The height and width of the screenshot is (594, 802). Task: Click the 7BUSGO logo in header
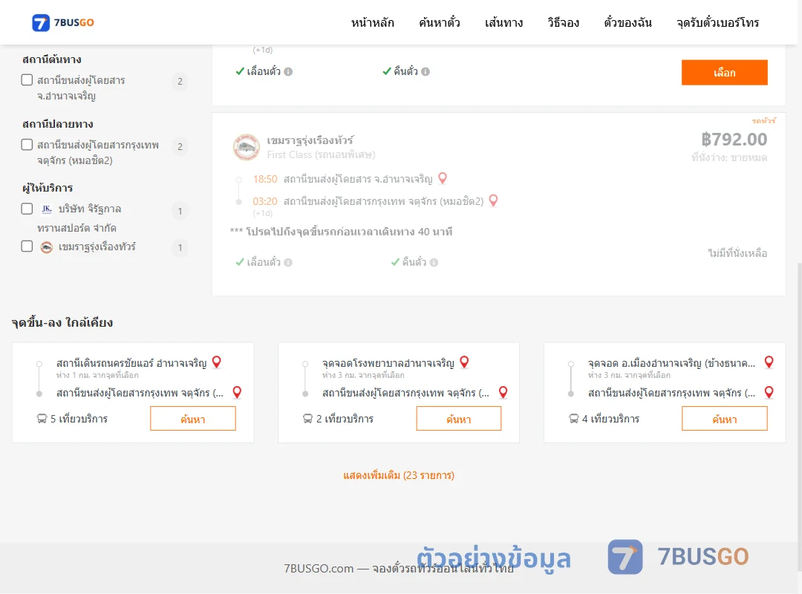click(x=63, y=22)
